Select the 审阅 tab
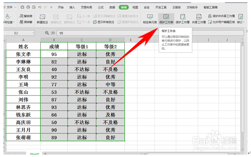 tap(124, 7)
